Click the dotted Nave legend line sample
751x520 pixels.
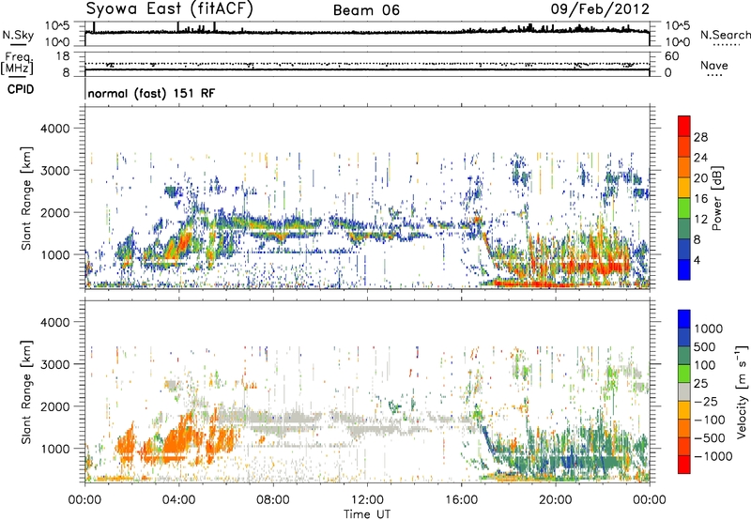714,75
